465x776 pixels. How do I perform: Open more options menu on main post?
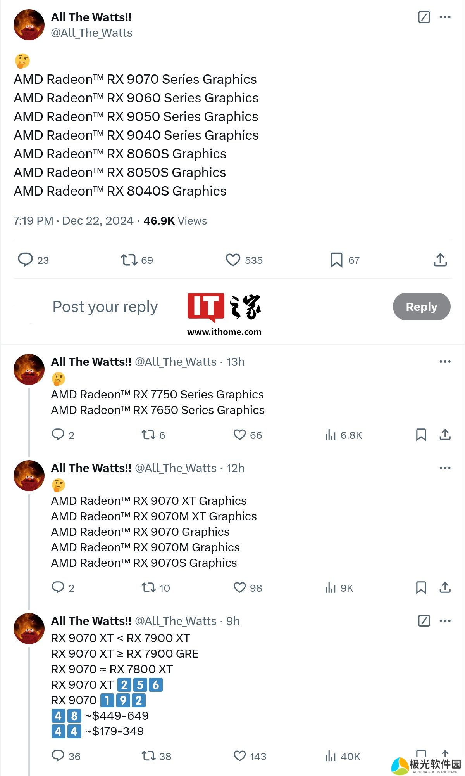click(445, 17)
